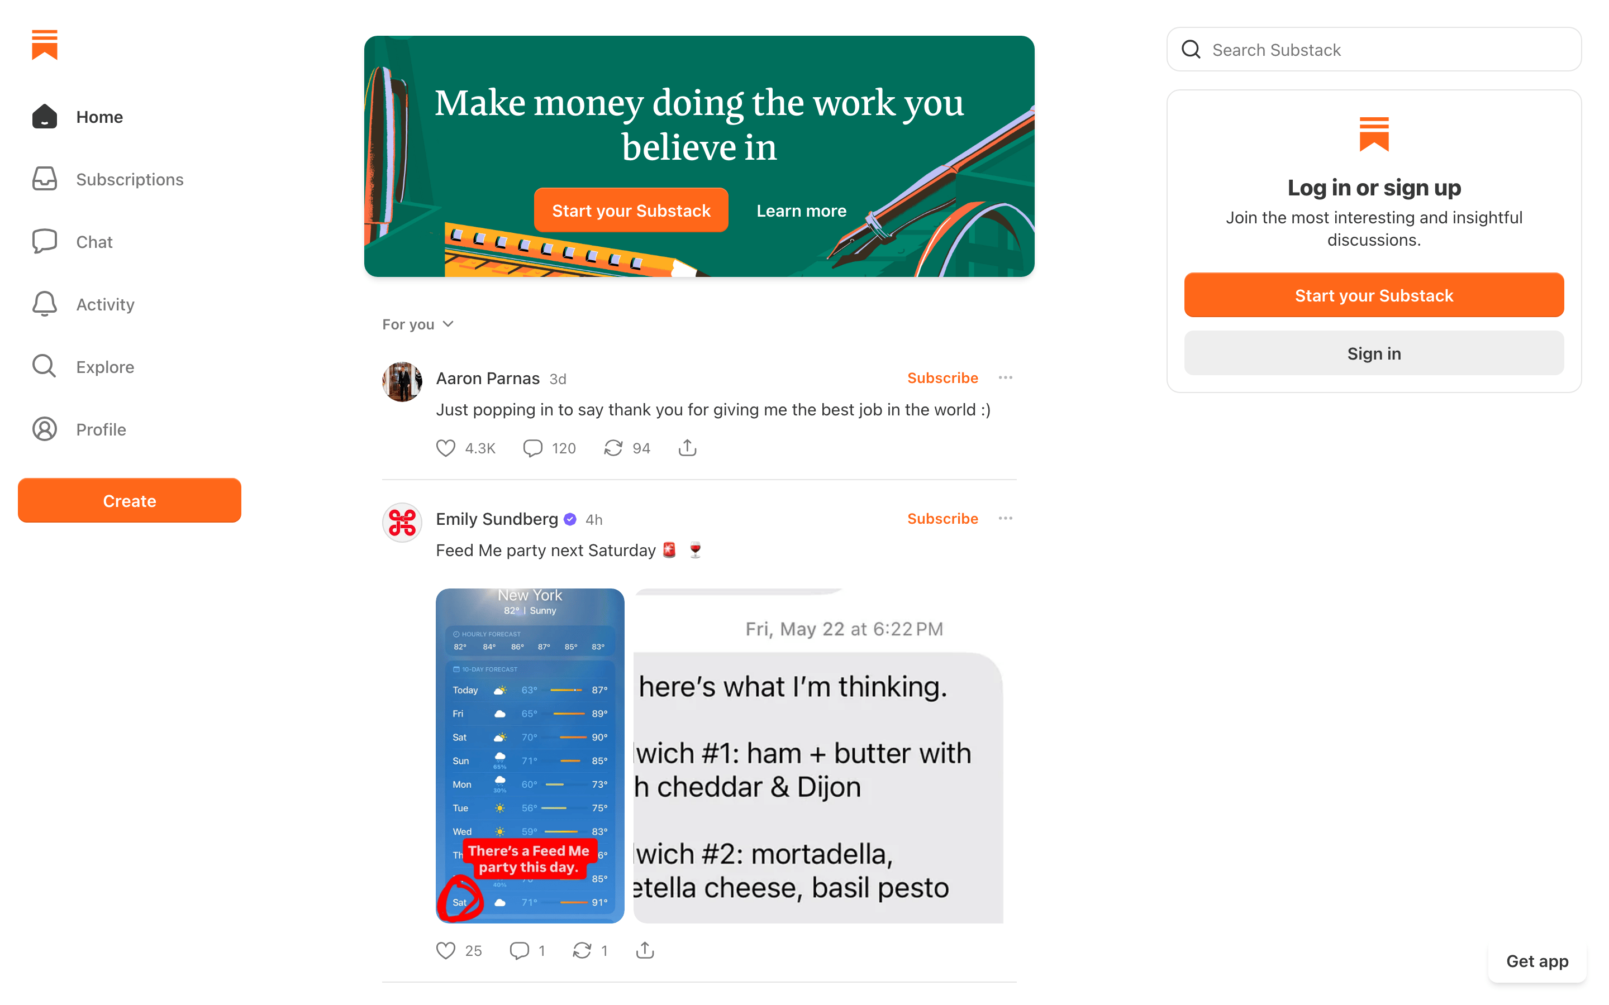Like Emily Sundberg's Feed Me party note
This screenshot has height=1005, width=1609.
[x=445, y=950]
